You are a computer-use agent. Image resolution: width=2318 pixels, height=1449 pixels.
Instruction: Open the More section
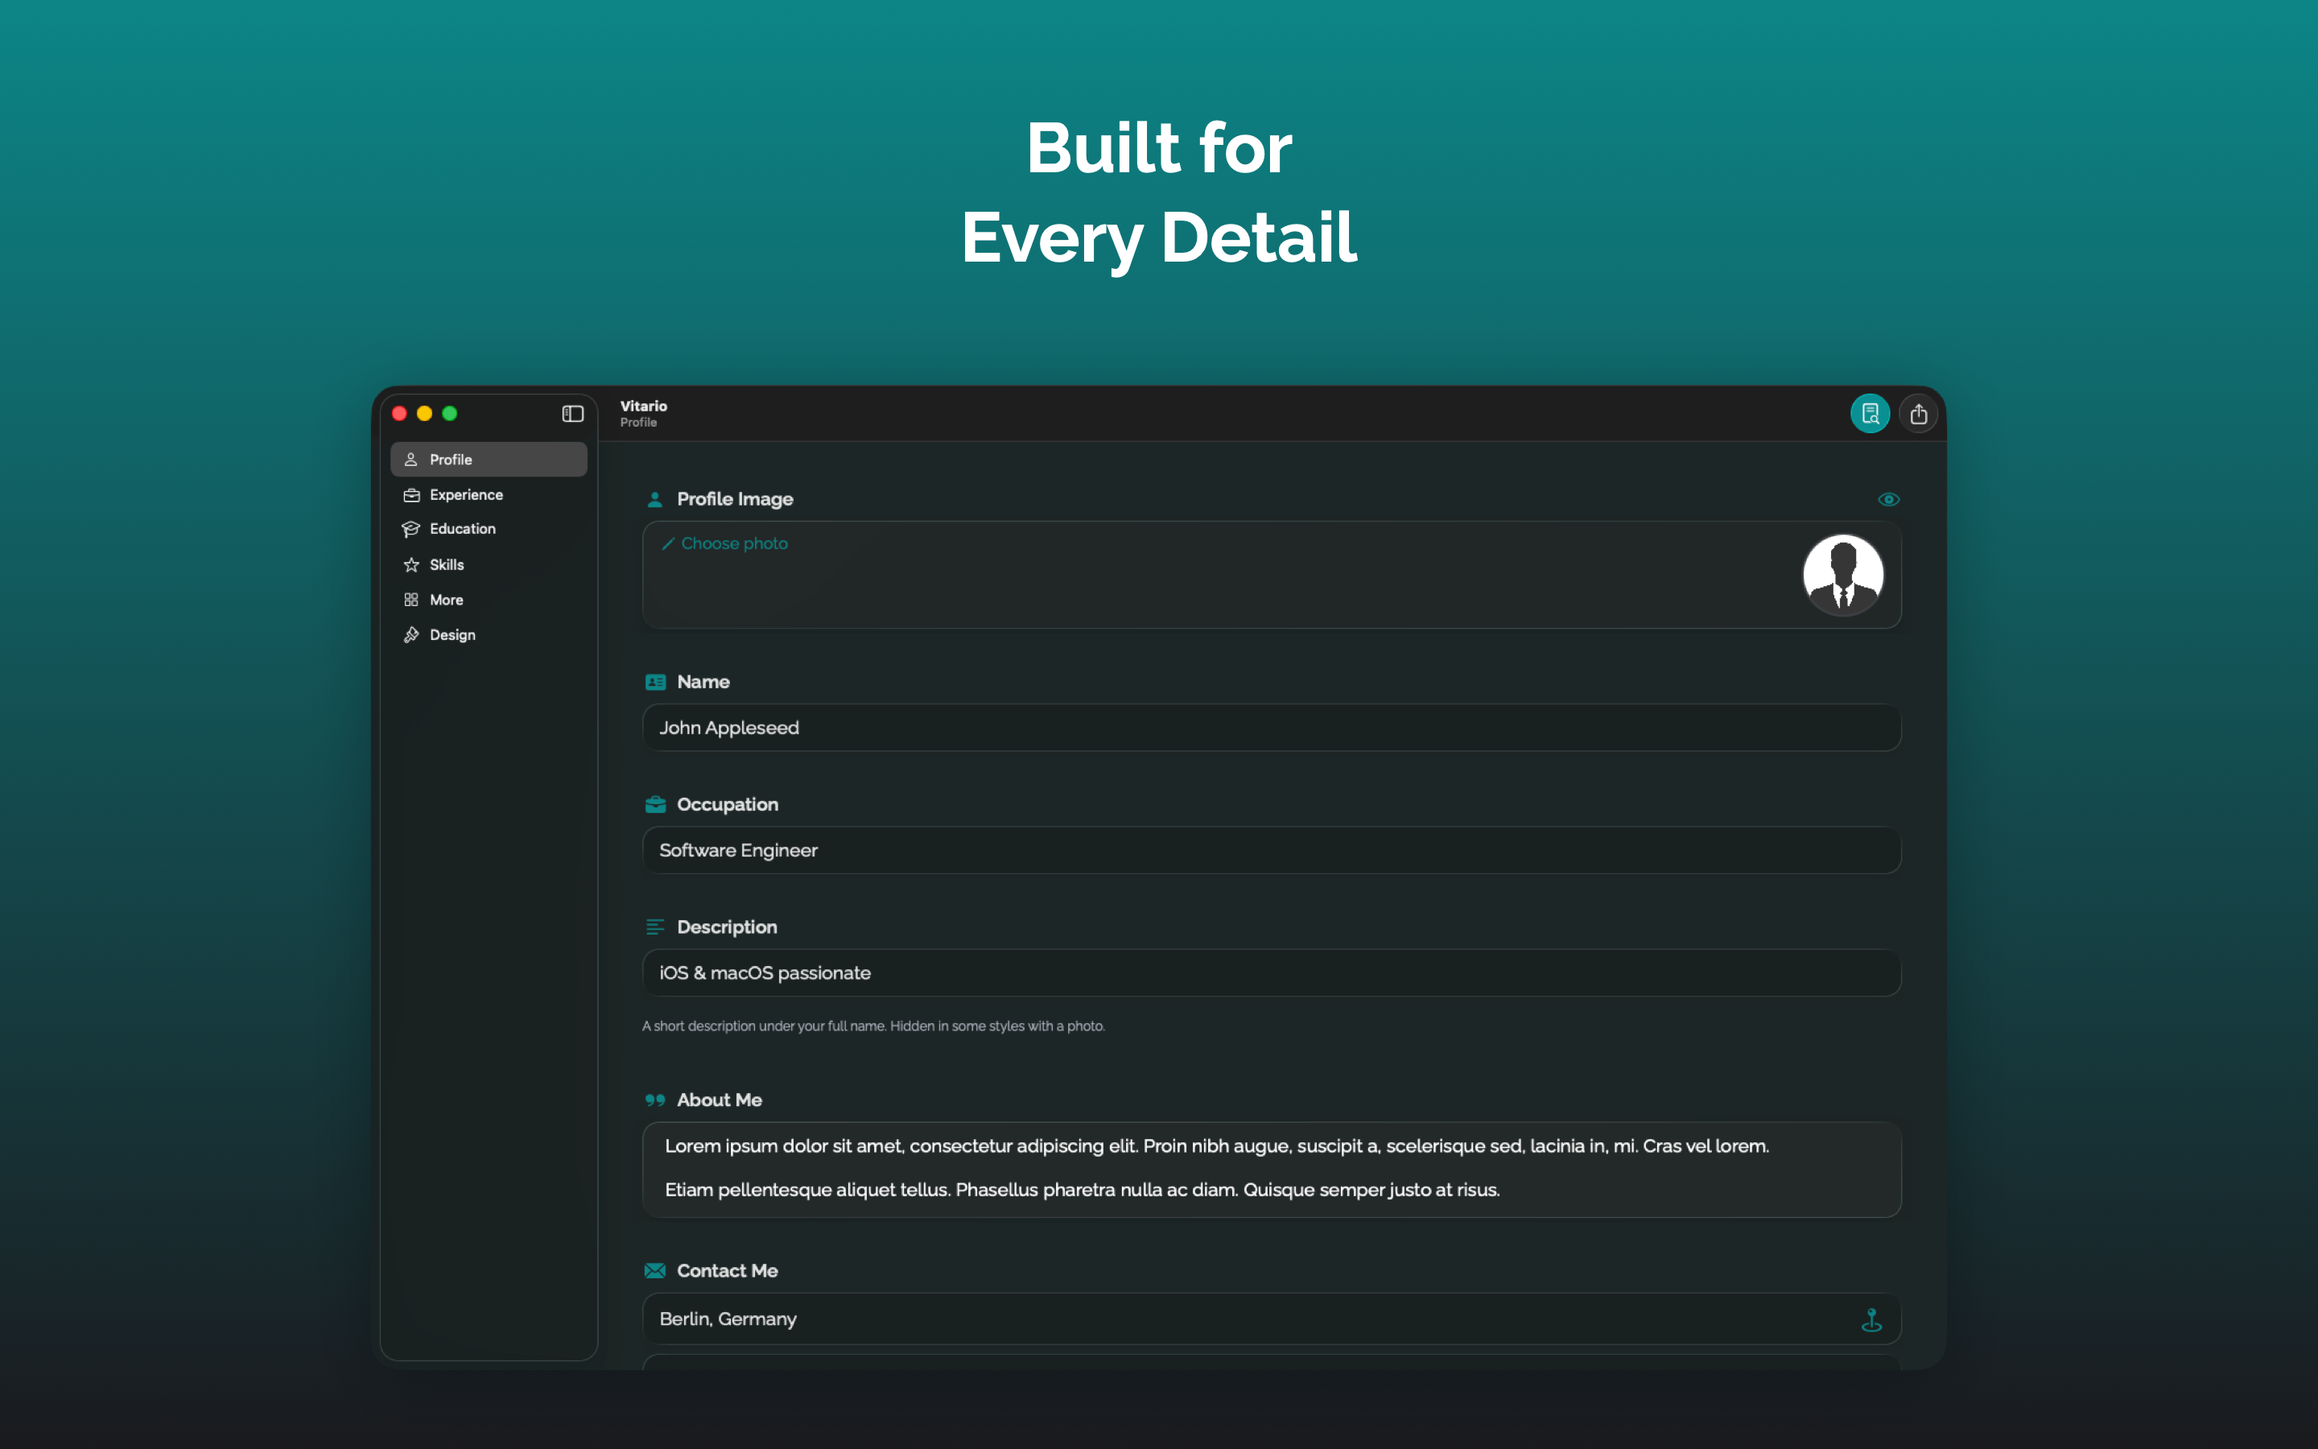pyautogui.click(x=489, y=600)
